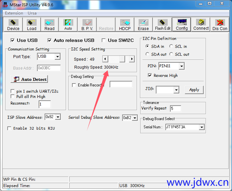Toggle the Use USB checkbox
The image size is (232, 191).
point(13,40)
